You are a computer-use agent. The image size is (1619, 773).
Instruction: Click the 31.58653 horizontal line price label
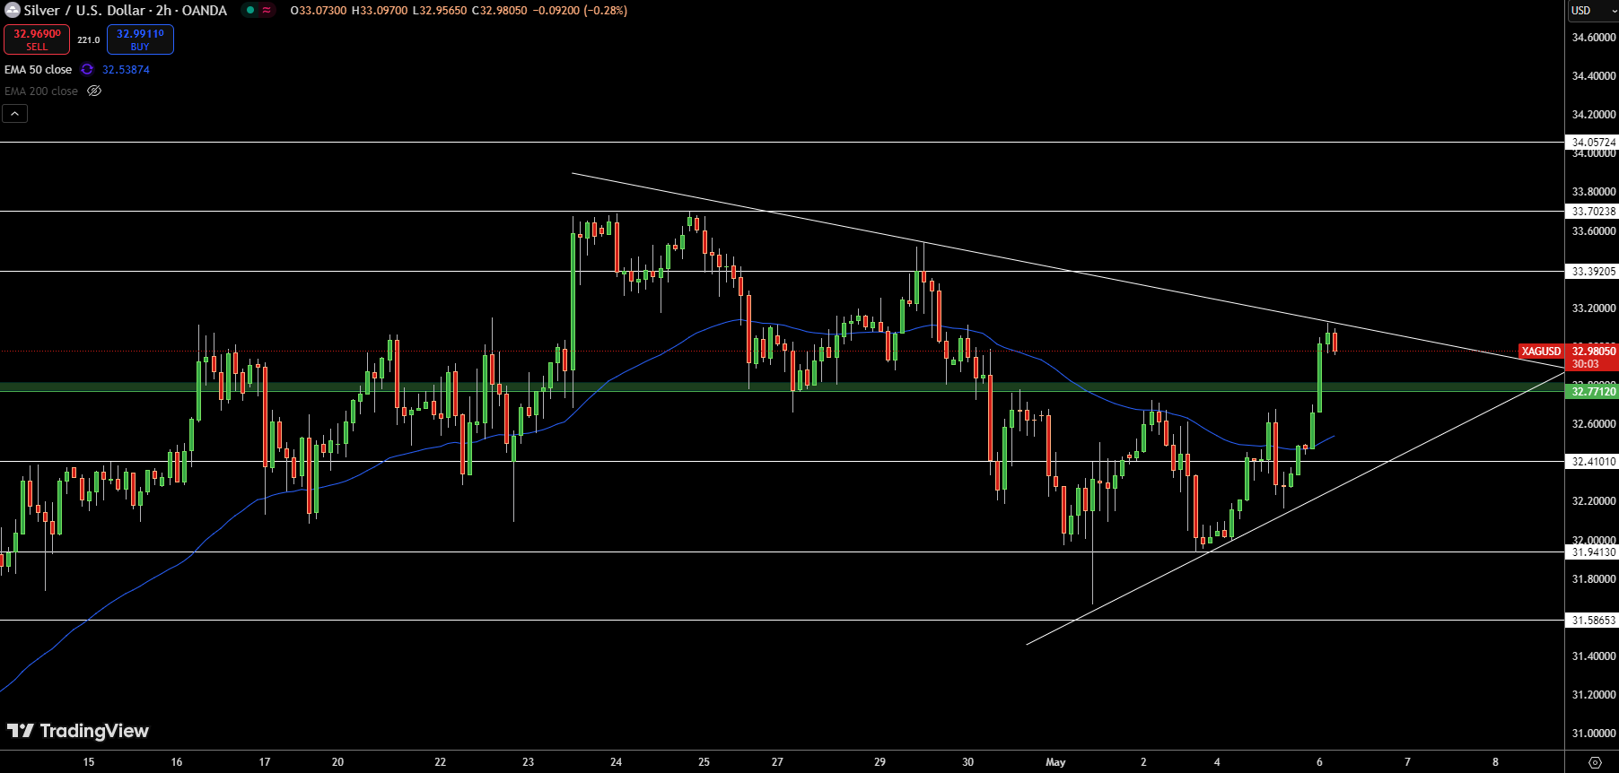pyautogui.click(x=1593, y=621)
